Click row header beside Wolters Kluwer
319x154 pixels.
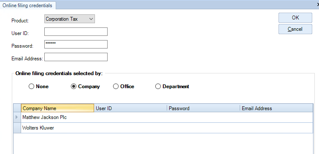pos(17,128)
